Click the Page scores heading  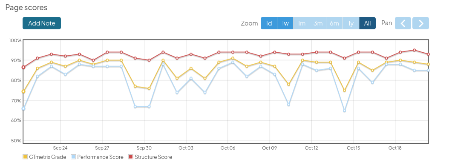click(26, 8)
